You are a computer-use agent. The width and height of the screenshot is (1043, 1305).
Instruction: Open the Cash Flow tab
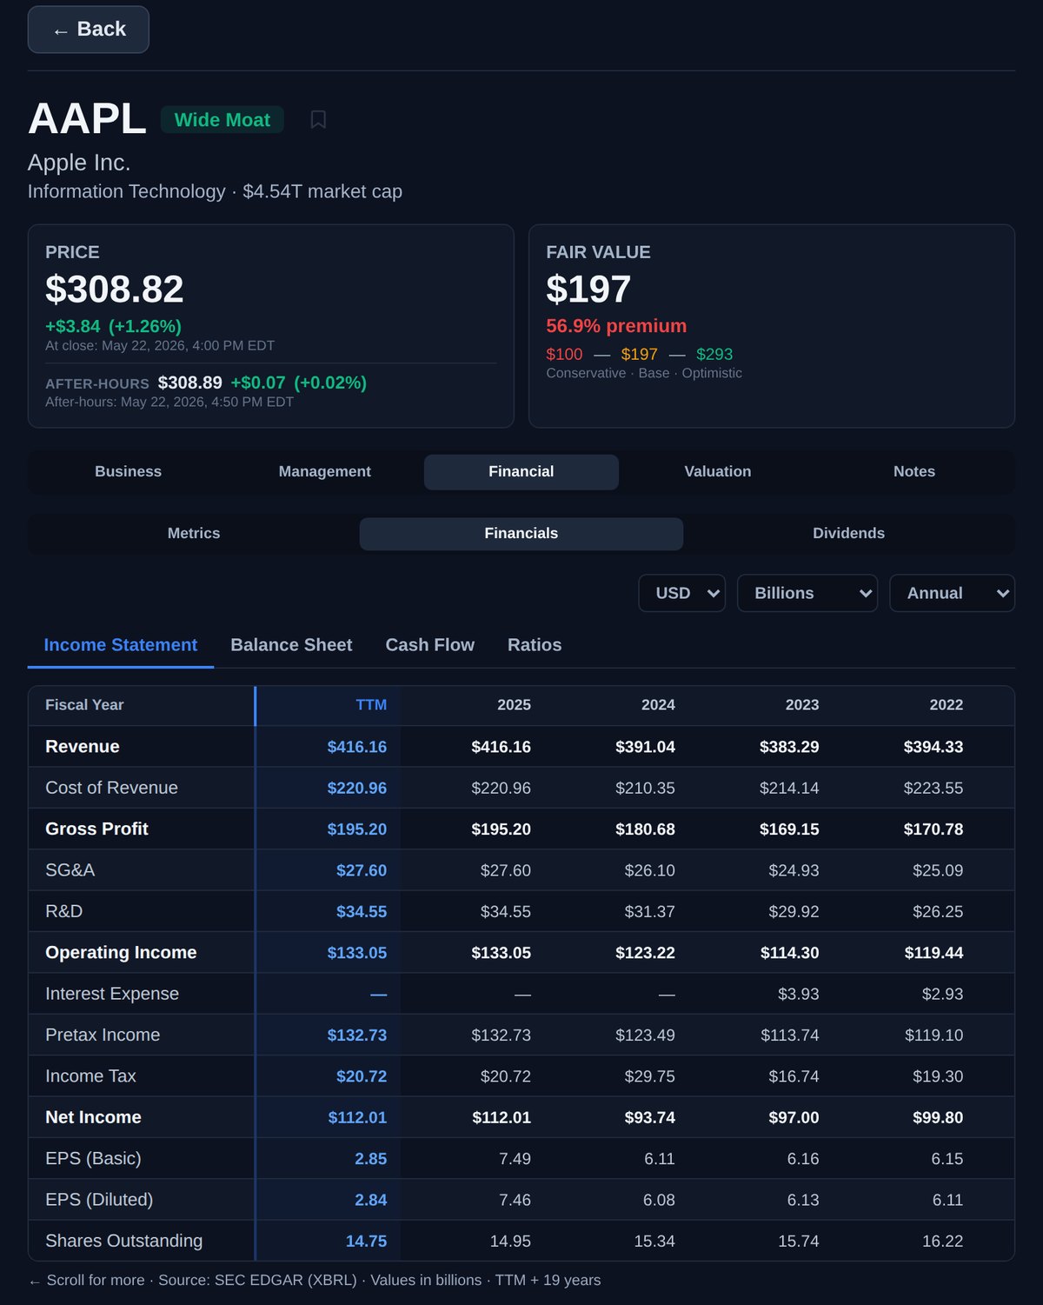430,645
